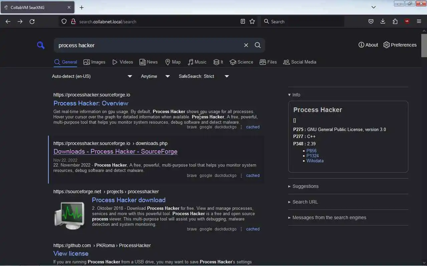Open a new browser tab

click(81, 7)
